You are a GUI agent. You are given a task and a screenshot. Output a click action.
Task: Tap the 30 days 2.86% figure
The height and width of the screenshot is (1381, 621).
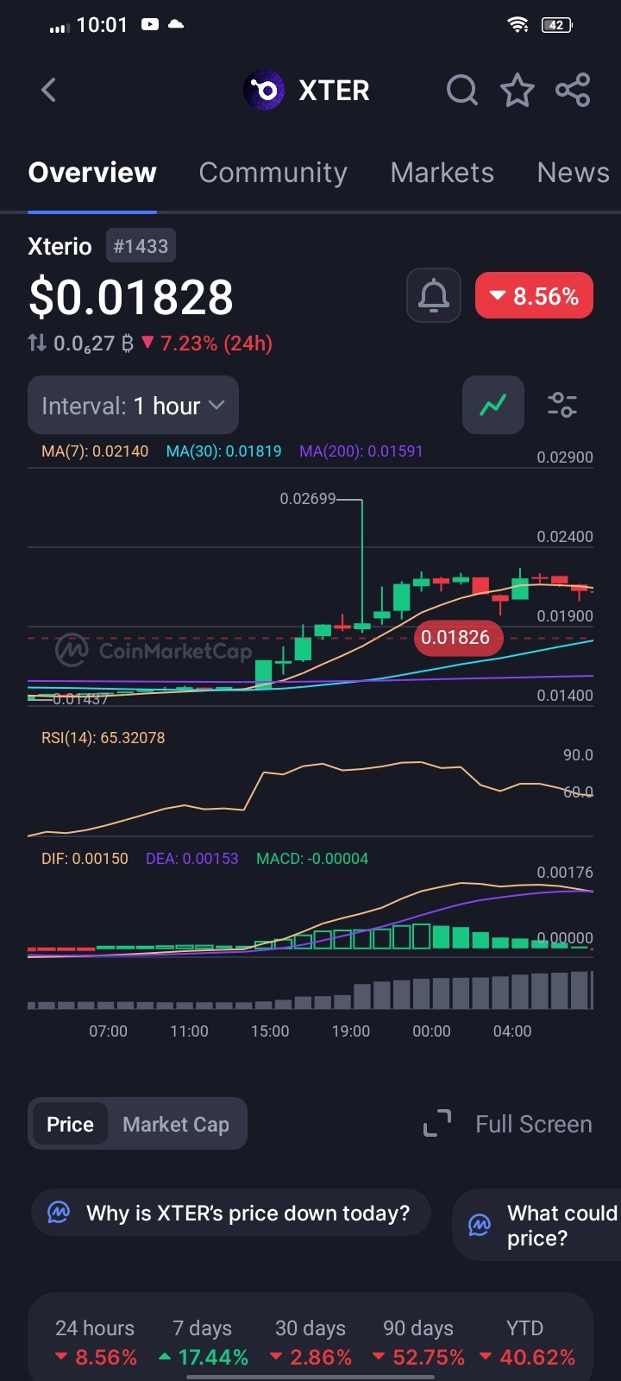[x=310, y=1357]
